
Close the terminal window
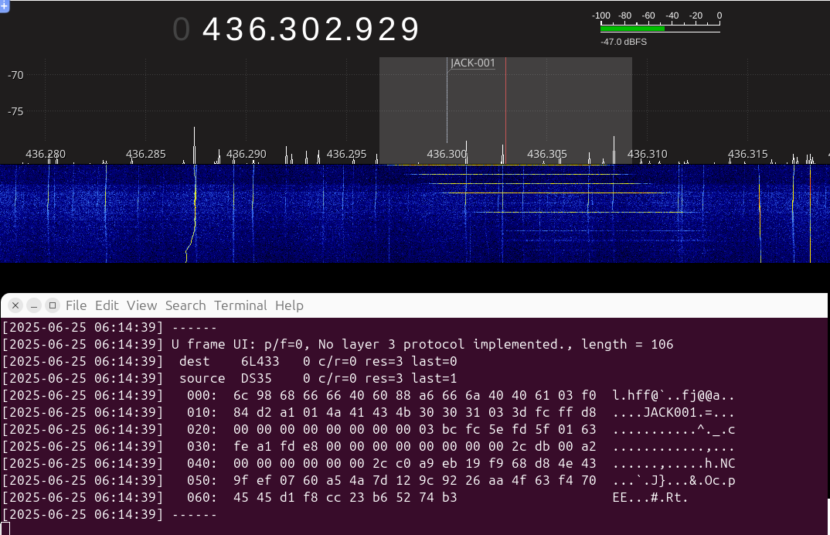click(15, 305)
